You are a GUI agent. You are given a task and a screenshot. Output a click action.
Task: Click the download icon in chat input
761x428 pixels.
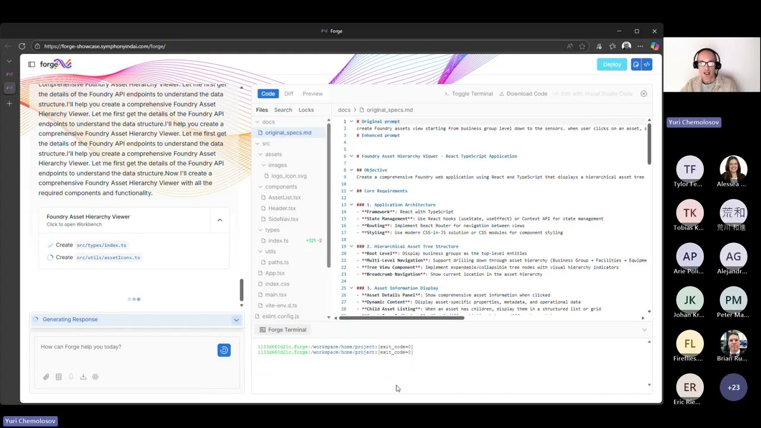pos(83,377)
